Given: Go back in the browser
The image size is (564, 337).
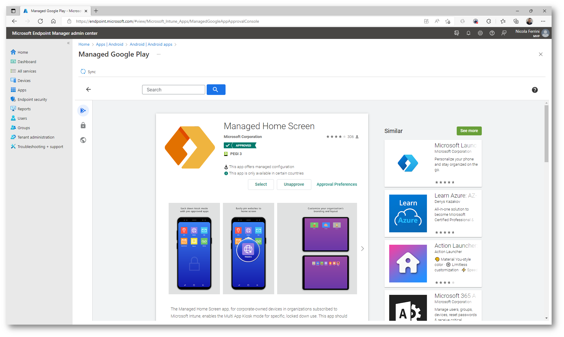Looking at the screenshot, I should (14, 21).
